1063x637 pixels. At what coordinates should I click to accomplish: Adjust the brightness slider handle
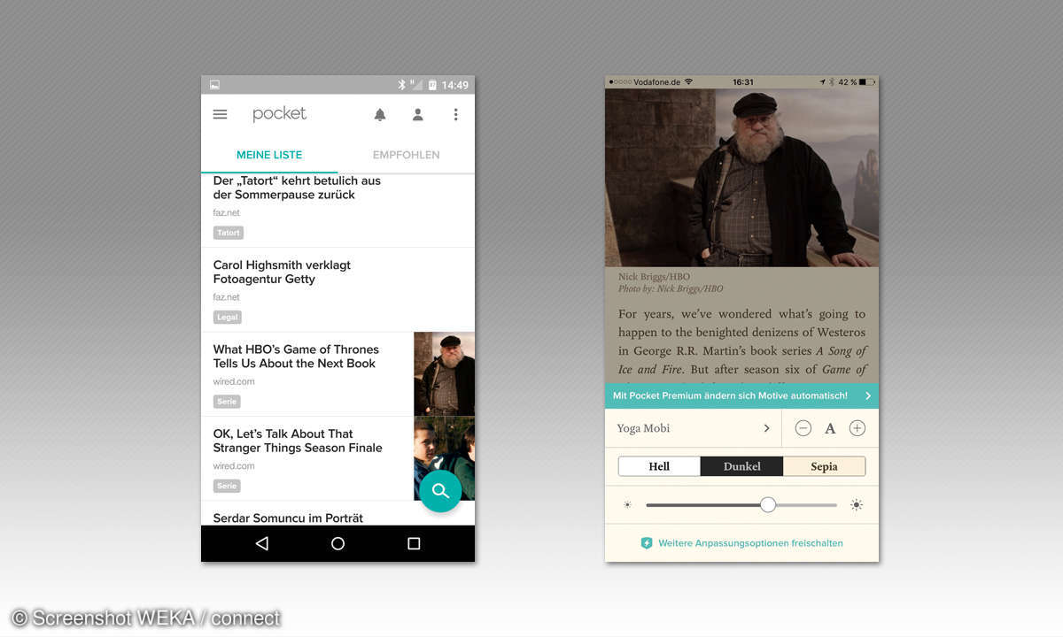(768, 504)
